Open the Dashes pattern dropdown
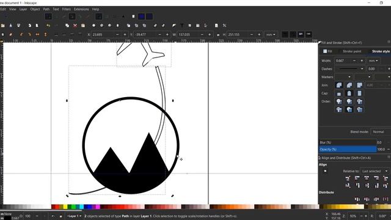This screenshot has width=391, height=220. click(350, 69)
